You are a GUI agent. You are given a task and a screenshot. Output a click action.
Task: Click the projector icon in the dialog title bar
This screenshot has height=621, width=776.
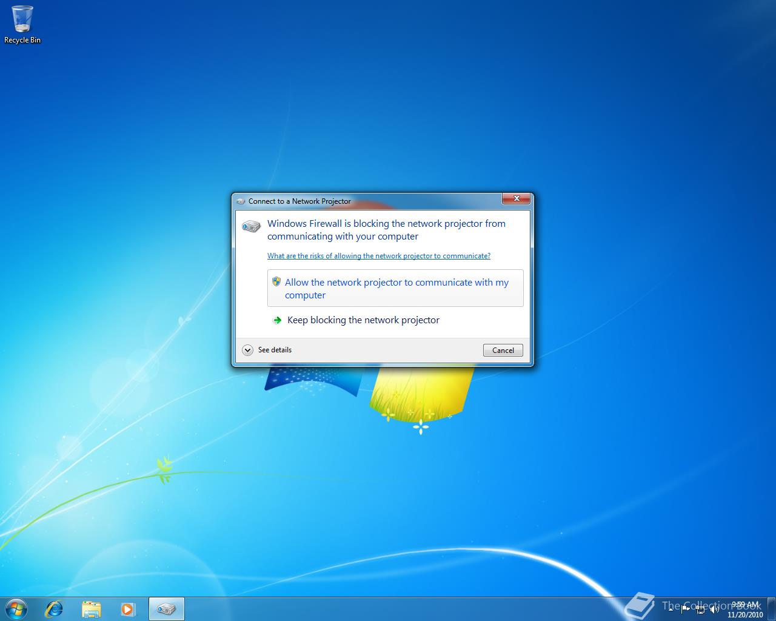pos(241,201)
